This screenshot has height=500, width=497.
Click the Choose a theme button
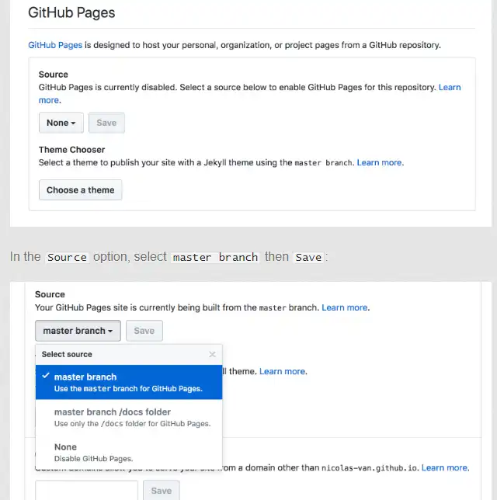coord(81,190)
